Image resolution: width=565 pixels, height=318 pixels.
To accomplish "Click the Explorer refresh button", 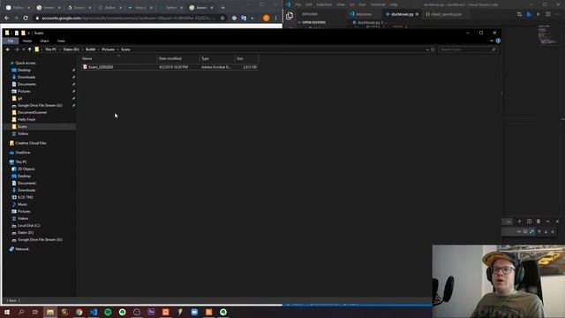I will tap(433, 49).
